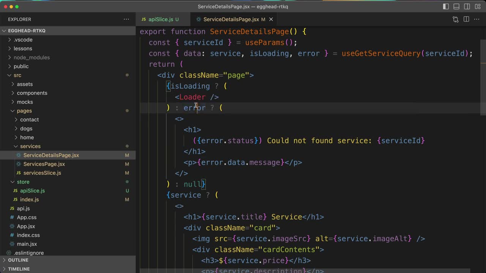This screenshot has height=273, width=486.
Task: Open editor more actions ellipsis menu
Action: tap(477, 19)
